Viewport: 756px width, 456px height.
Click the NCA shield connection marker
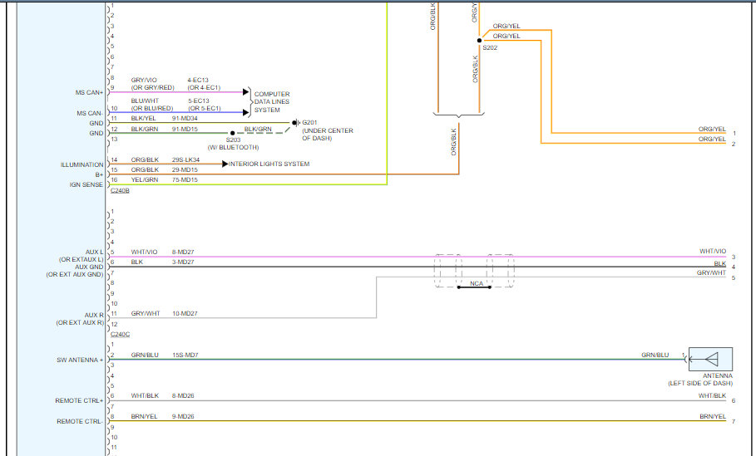(476, 285)
